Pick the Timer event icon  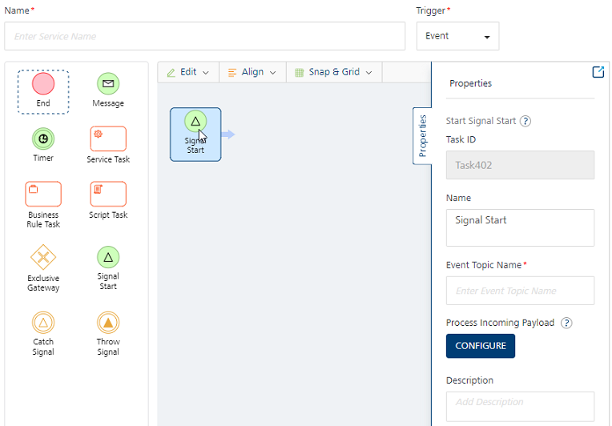[x=43, y=139]
